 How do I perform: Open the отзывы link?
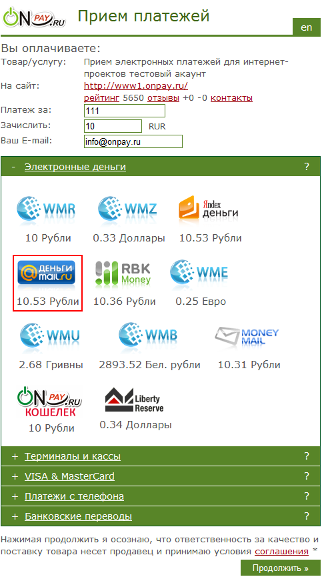click(x=163, y=98)
